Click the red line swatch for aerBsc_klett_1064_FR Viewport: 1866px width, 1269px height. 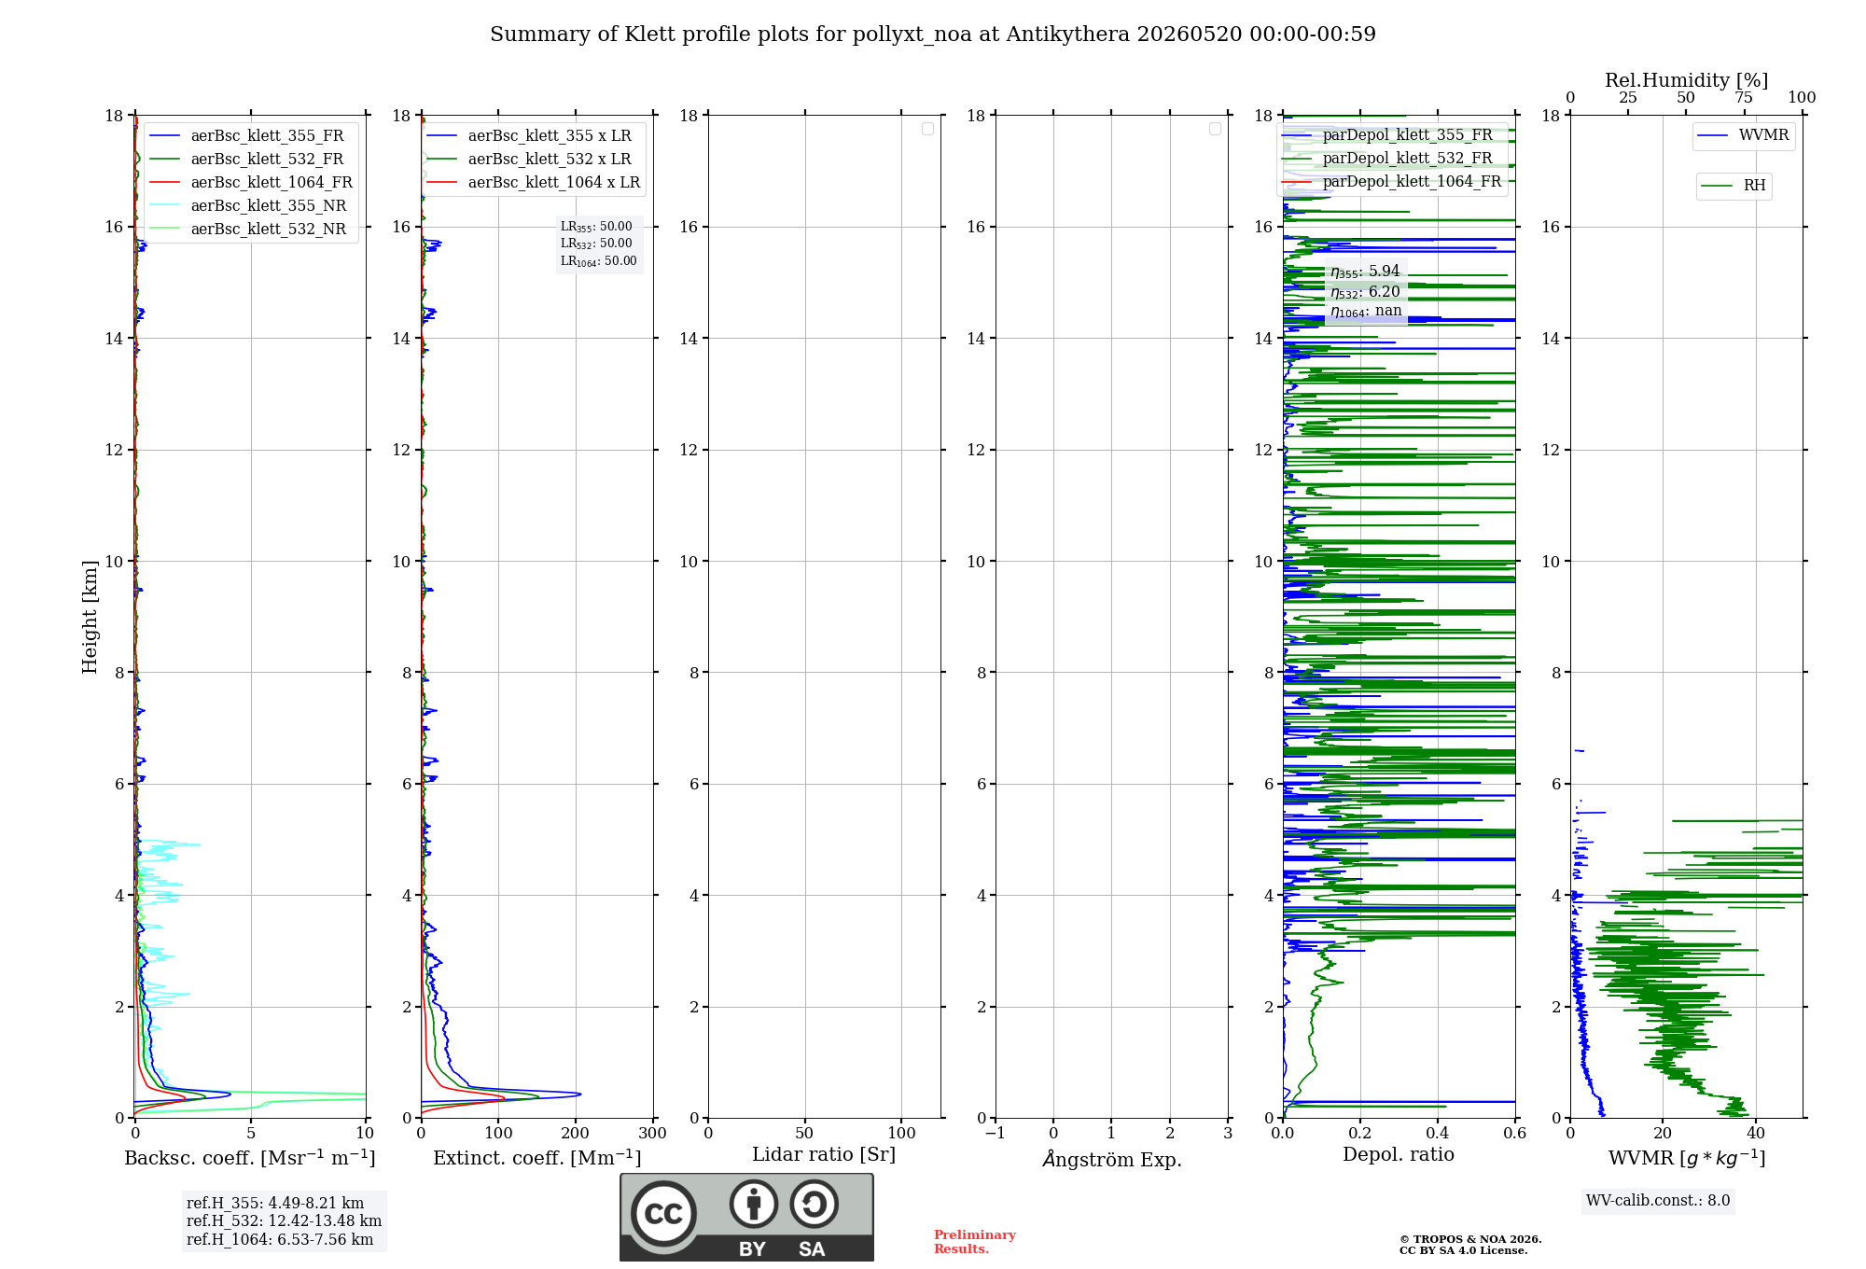164,183
